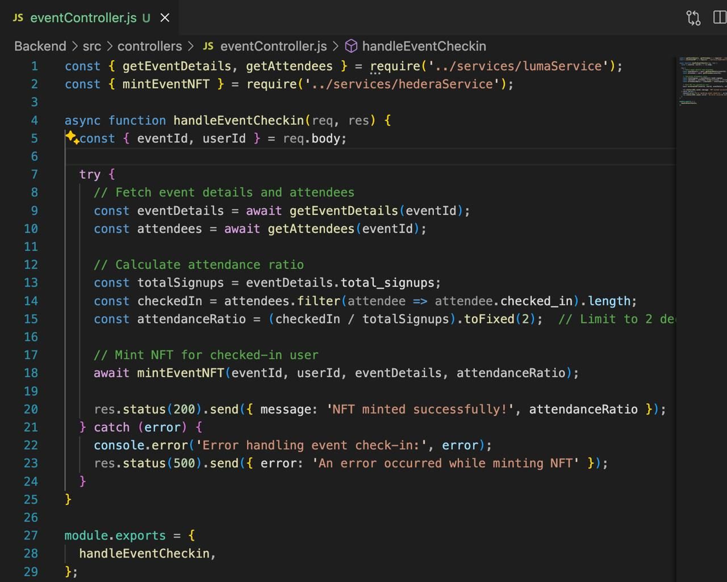The width and height of the screenshot is (727, 582).
Task: Click getAttendees call on line 10
Action: [311, 229]
